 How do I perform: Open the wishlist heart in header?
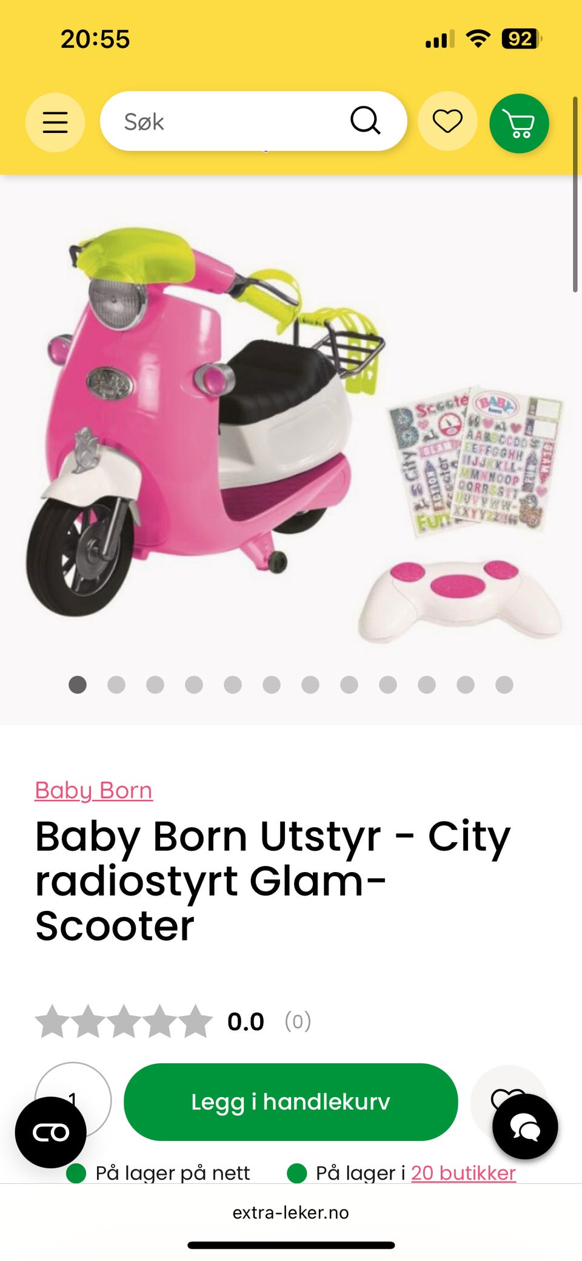click(447, 121)
